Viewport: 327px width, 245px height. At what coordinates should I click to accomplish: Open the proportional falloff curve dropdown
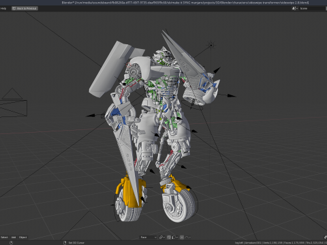[188, 238]
